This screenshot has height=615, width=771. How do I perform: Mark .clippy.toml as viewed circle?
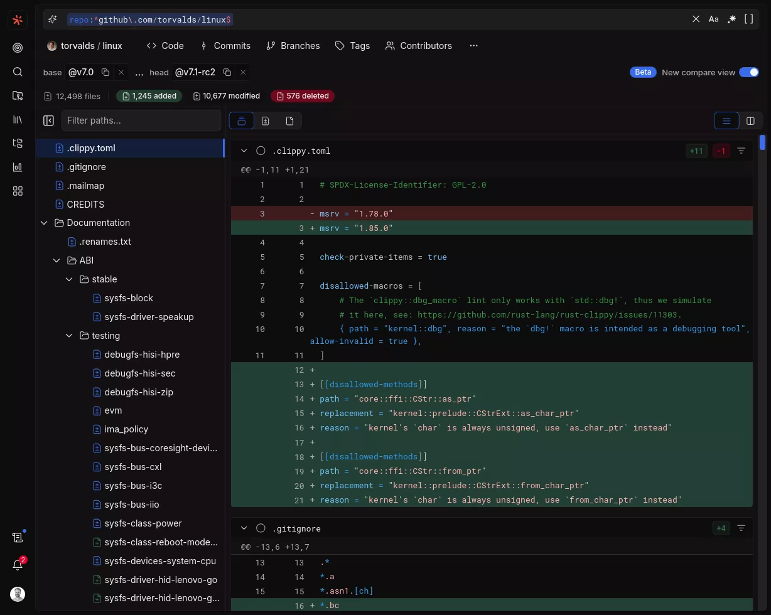261,151
